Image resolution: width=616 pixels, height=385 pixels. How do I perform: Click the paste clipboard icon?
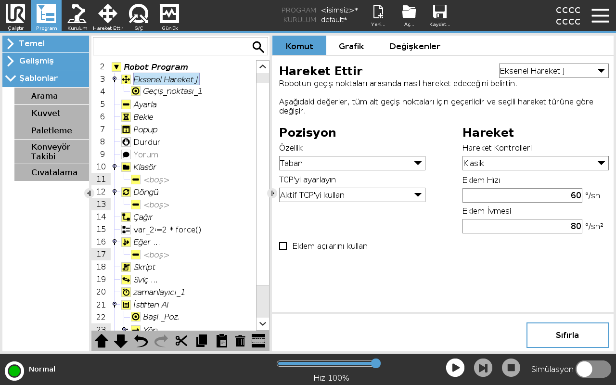[x=221, y=341]
